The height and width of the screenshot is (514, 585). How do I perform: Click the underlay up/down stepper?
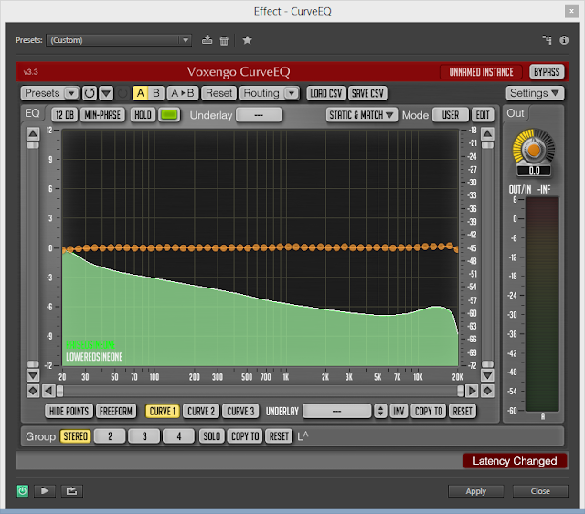click(x=380, y=411)
